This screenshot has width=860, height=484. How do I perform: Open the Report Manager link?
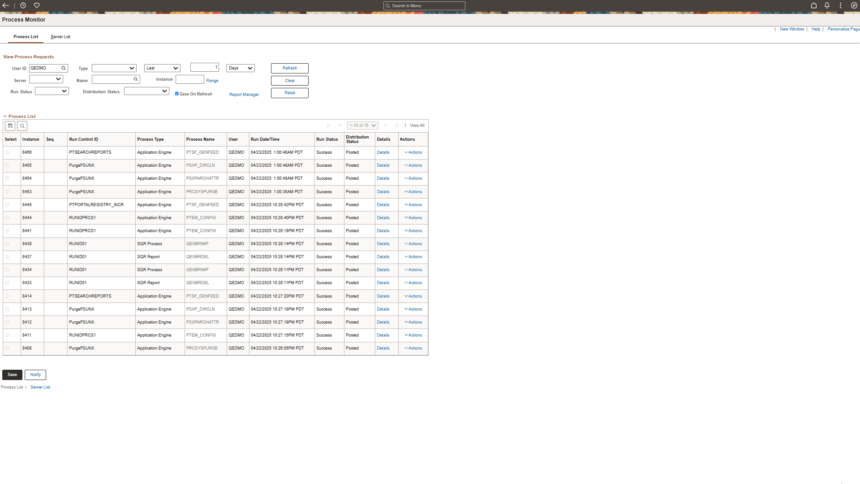(x=244, y=94)
